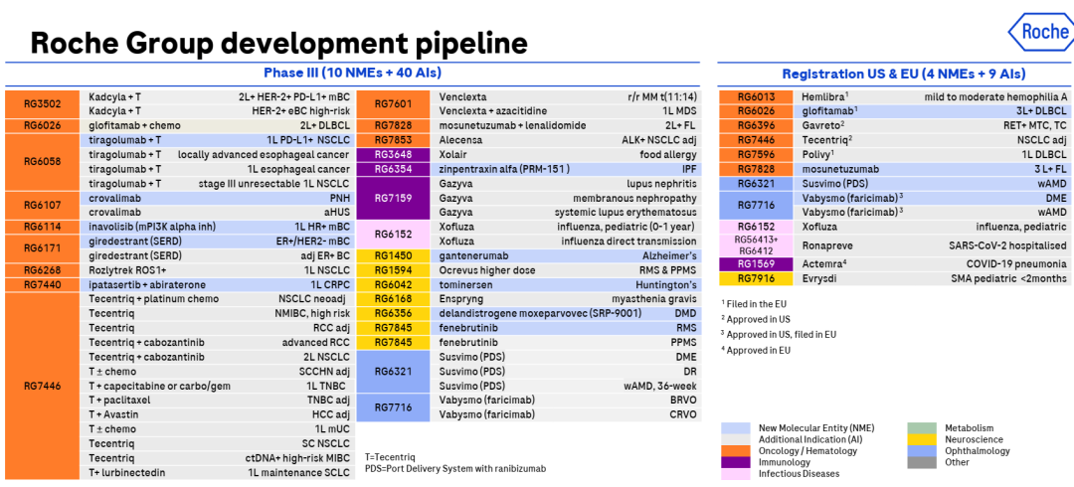1074x487 pixels.
Task: Select the 'Enspryng' myasthenia gravis row
Action: tap(566, 298)
